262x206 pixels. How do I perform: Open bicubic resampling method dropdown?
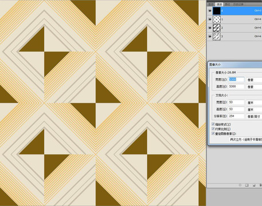pyautogui.click(x=245, y=140)
